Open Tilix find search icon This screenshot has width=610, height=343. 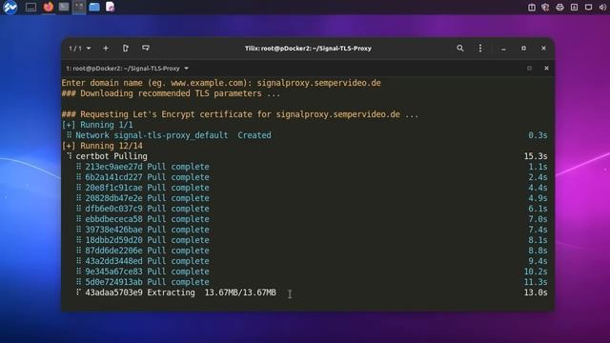tap(459, 49)
